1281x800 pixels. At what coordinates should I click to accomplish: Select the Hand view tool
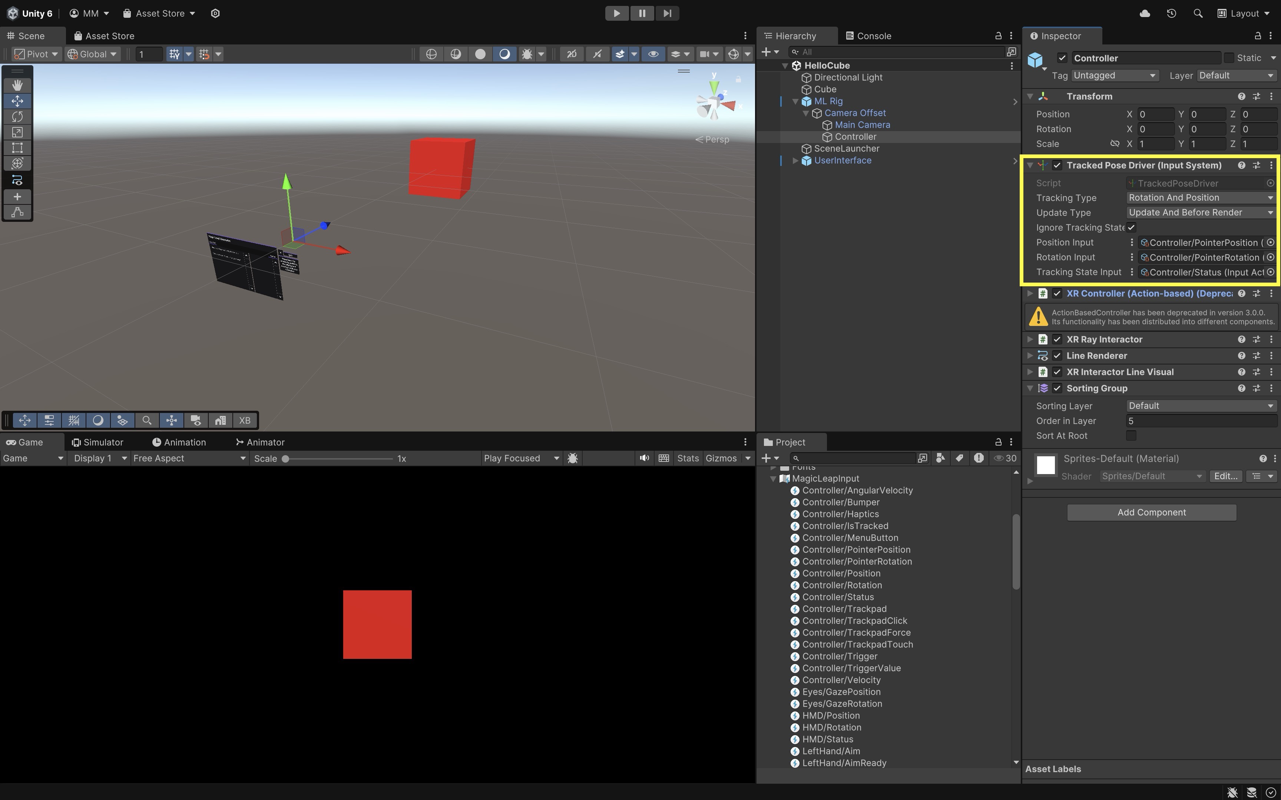click(x=17, y=85)
